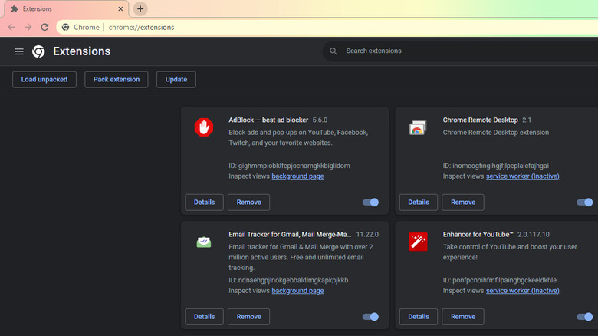The image size is (598, 336).
Task: Click the Load unpacked button
Action: coord(44,79)
